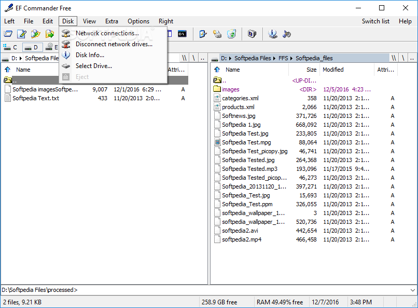Click the packer archive toolbar icon
Viewport: 418px width, 308px height.
pyautogui.click(x=252, y=34)
